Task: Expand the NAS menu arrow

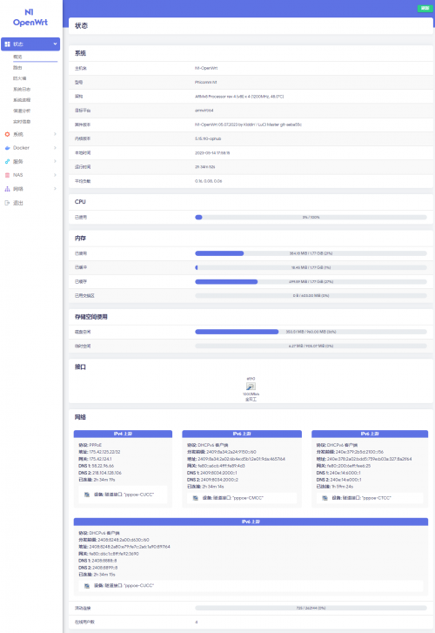Action: pos(56,175)
